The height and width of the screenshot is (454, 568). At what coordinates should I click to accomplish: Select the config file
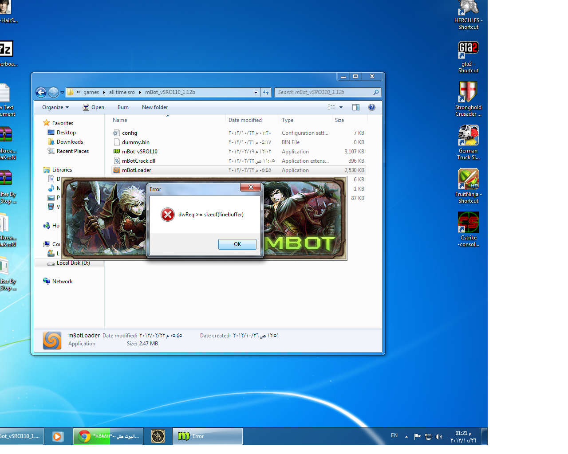pyautogui.click(x=239, y=133)
